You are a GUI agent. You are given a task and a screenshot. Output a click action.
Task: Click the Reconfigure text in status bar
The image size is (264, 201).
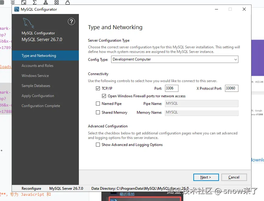pyautogui.click(x=31, y=189)
